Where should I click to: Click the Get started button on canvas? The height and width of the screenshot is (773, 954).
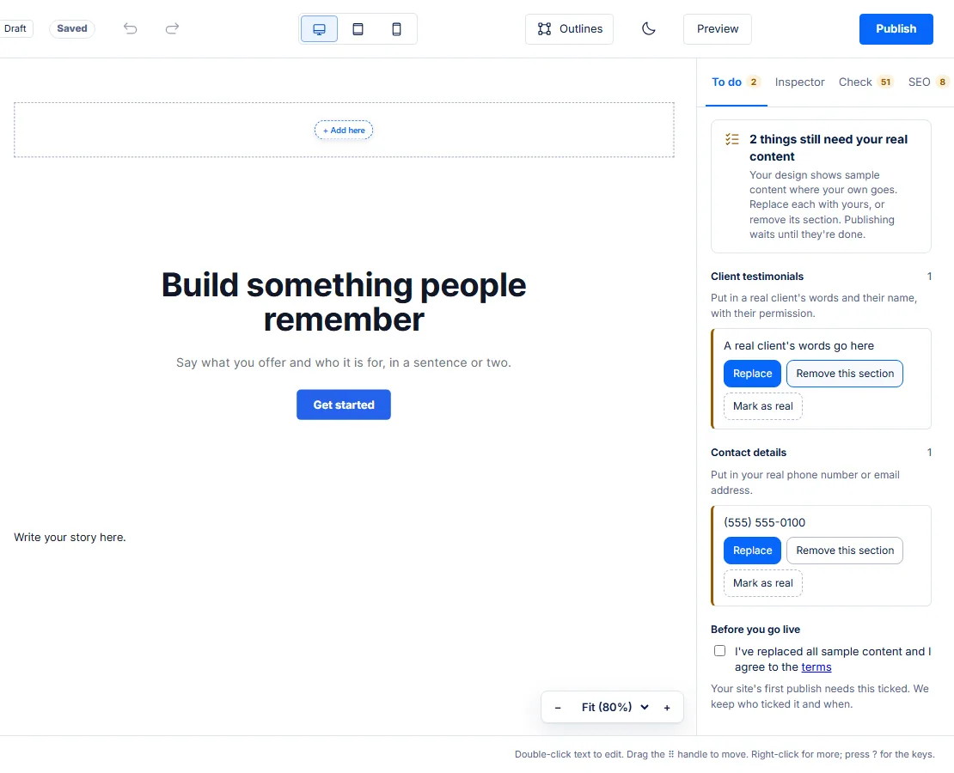click(x=344, y=405)
